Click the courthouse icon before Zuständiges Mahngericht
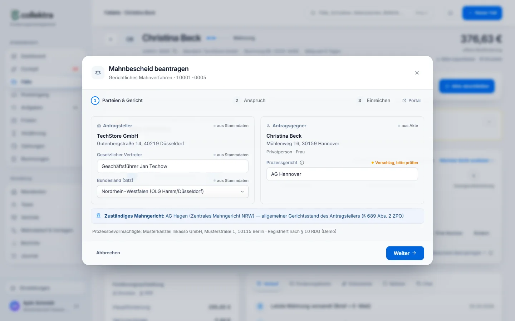This screenshot has width=515, height=321. pos(99,215)
